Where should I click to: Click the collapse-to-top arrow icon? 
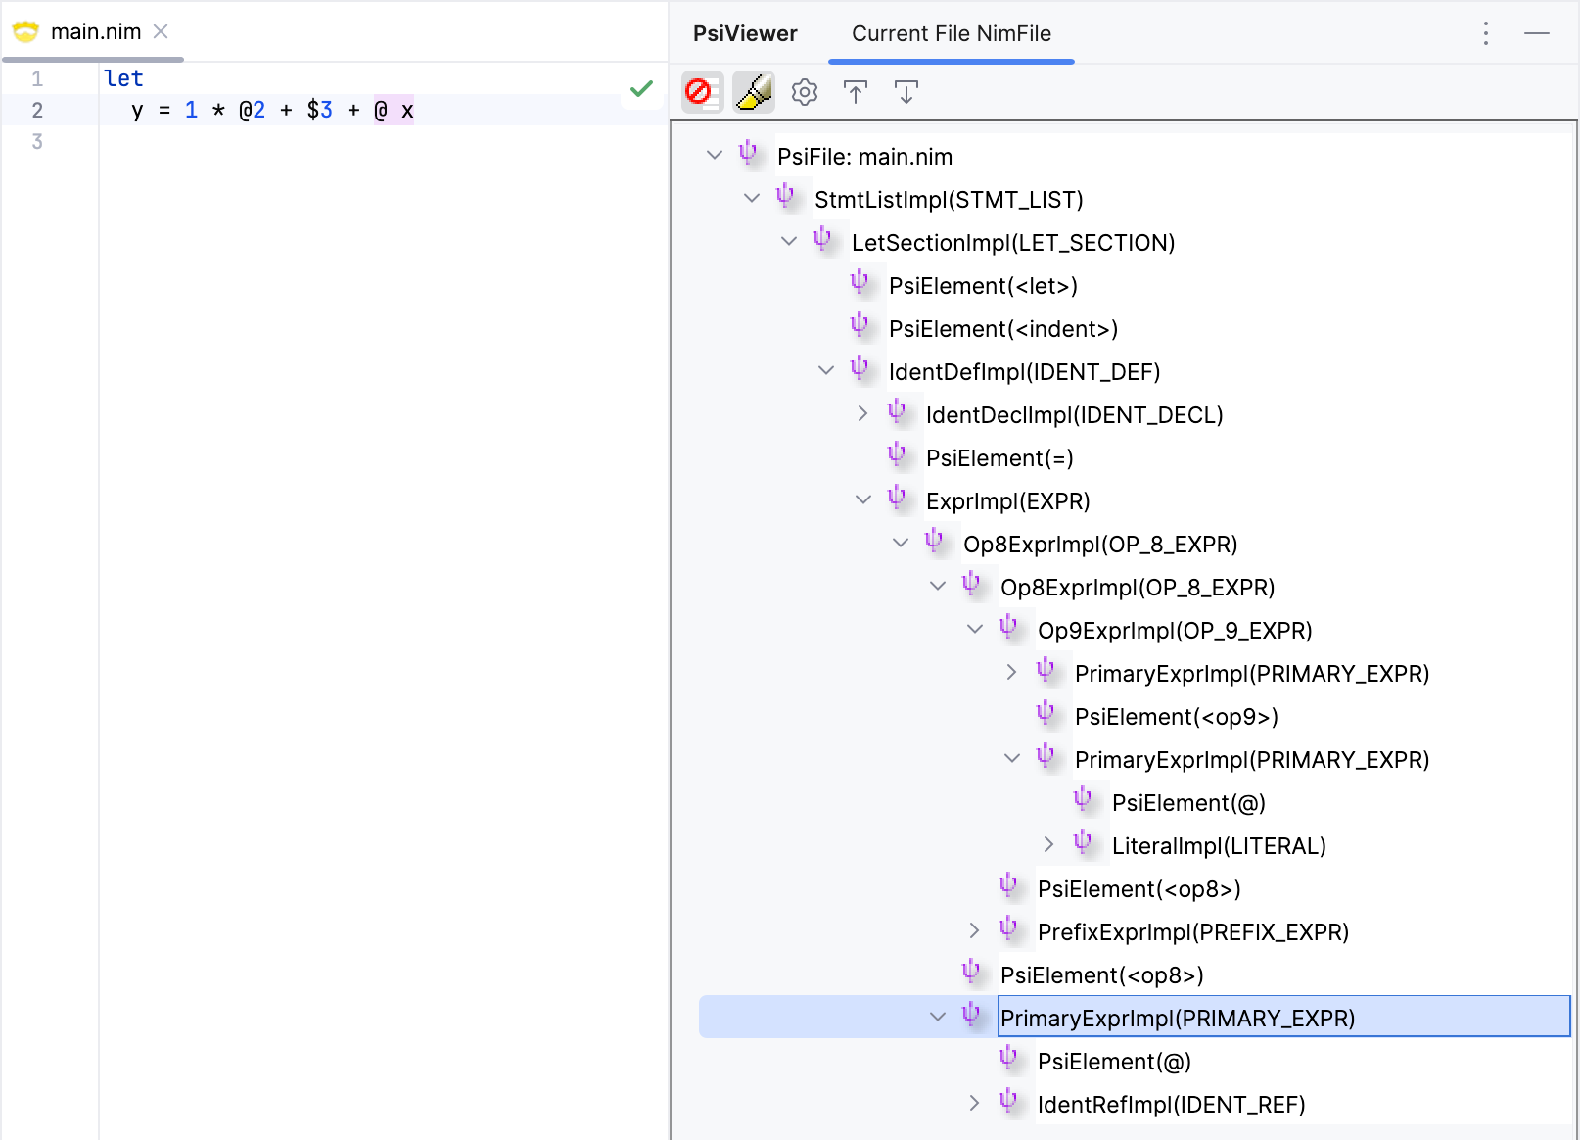point(856,92)
